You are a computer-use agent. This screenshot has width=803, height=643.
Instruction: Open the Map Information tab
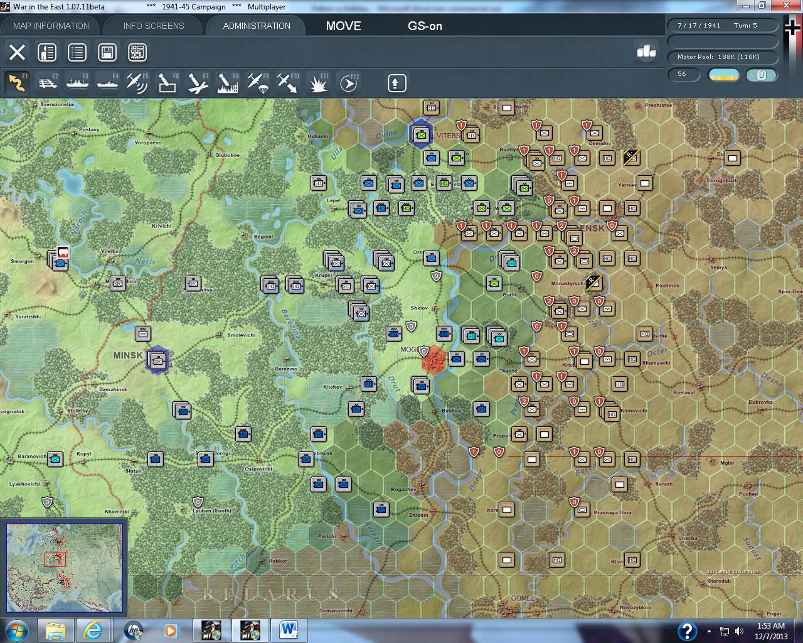pos(51,26)
